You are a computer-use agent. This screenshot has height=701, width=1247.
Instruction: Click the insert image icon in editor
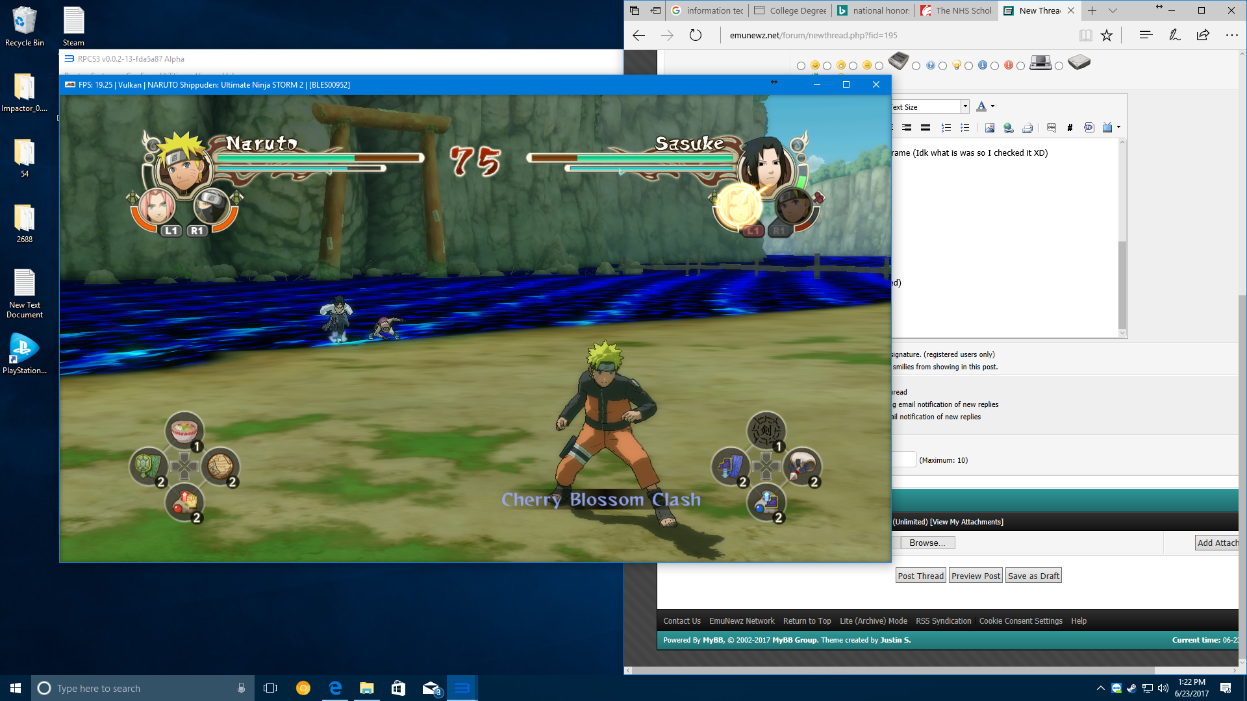click(989, 128)
